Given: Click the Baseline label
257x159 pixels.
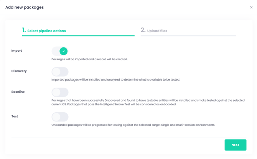Looking at the screenshot, I should click(18, 92).
